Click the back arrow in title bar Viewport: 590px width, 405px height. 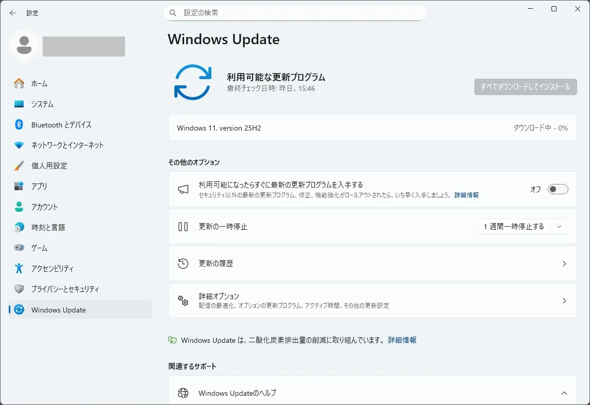[x=13, y=13]
